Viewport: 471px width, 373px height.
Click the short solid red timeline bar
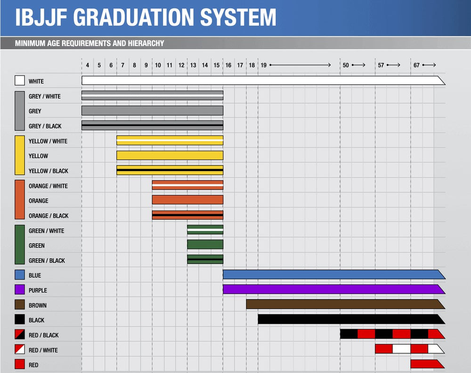[x=428, y=364]
